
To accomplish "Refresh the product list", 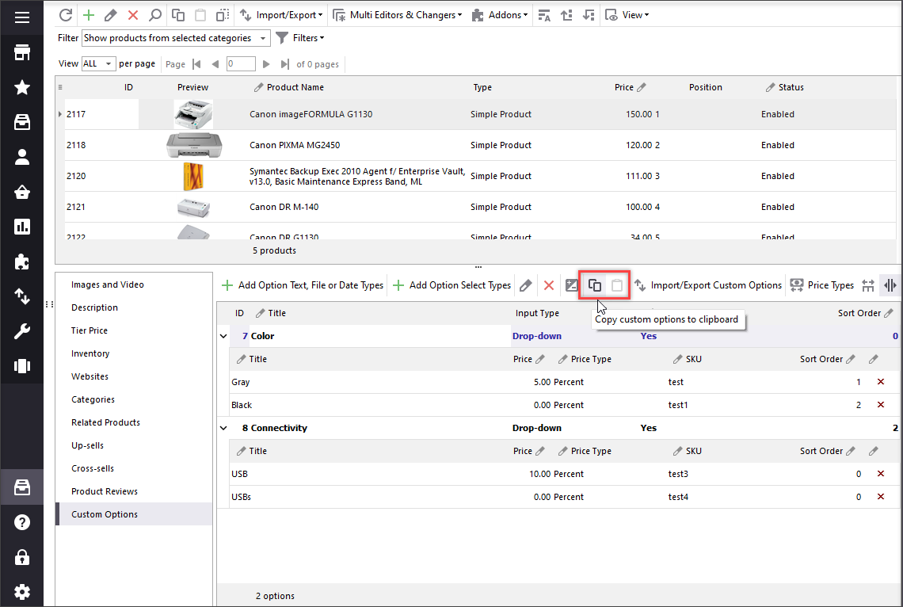I will pyautogui.click(x=66, y=15).
